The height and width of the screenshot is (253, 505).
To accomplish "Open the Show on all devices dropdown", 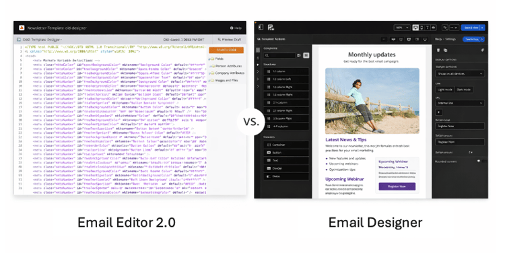I will pos(460,74).
